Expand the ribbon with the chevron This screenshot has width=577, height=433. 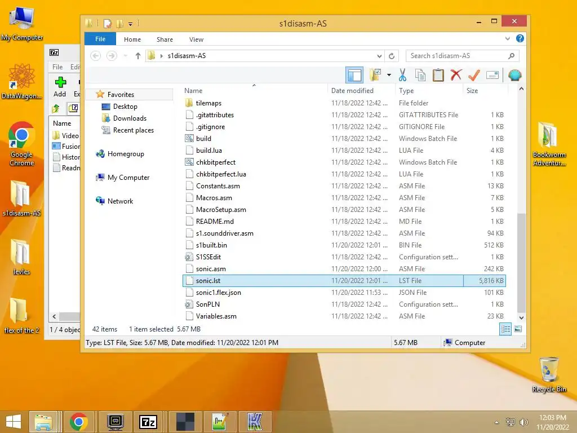[508, 38]
